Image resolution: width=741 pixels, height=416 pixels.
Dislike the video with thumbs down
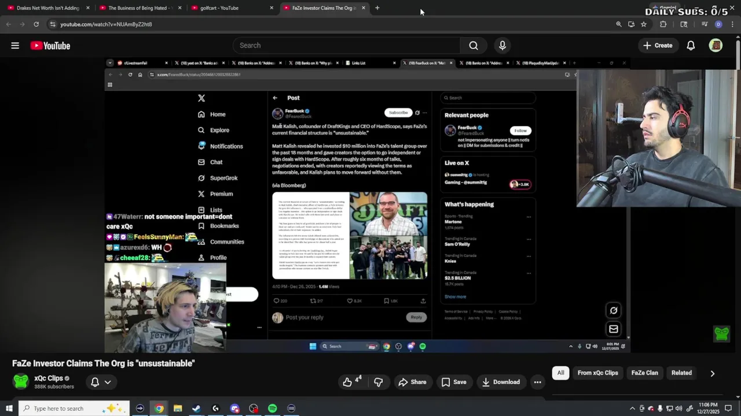pyautogui.click(x=379, y=382)
